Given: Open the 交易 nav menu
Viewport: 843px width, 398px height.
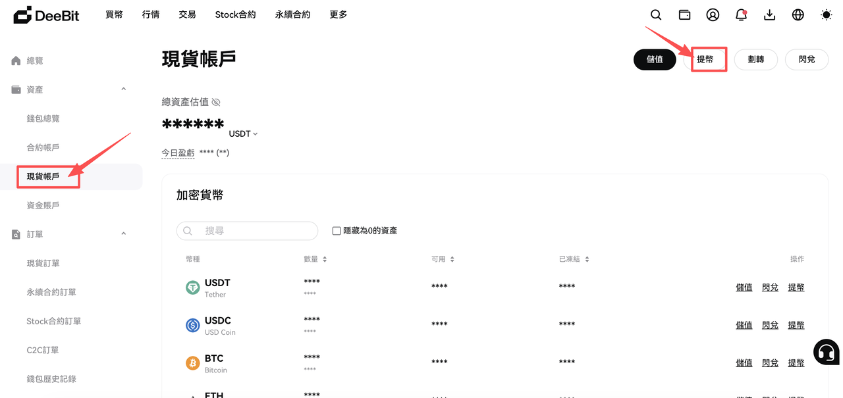Looking at the screenshot, I should pos(187,14).
